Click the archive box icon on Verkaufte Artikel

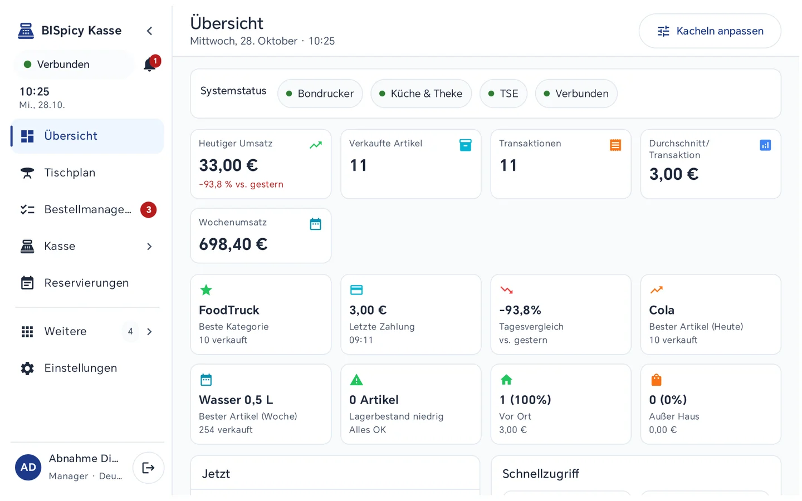[x=466, y=145]
